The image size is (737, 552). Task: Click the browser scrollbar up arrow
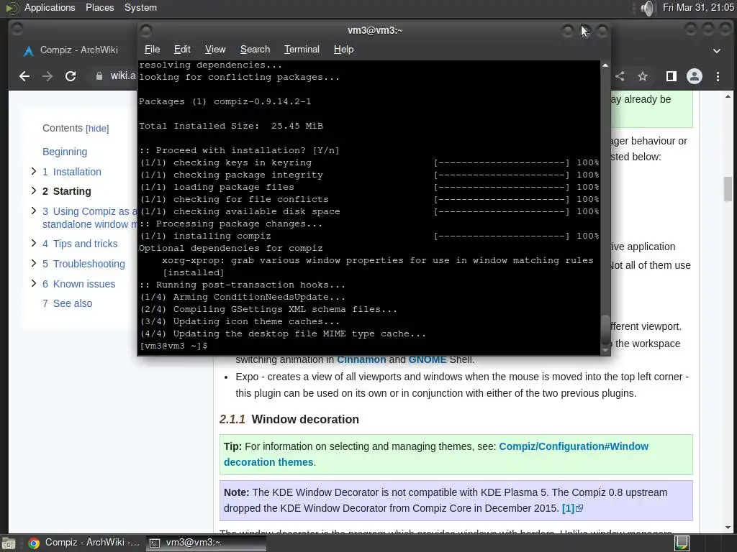[728, 97]
